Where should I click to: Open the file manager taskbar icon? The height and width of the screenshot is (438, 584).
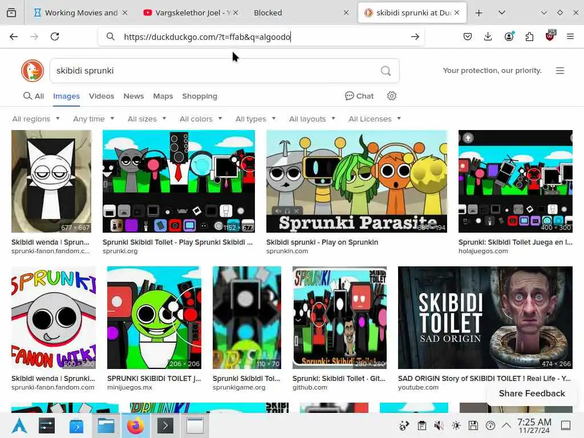[x=106, y=425]
